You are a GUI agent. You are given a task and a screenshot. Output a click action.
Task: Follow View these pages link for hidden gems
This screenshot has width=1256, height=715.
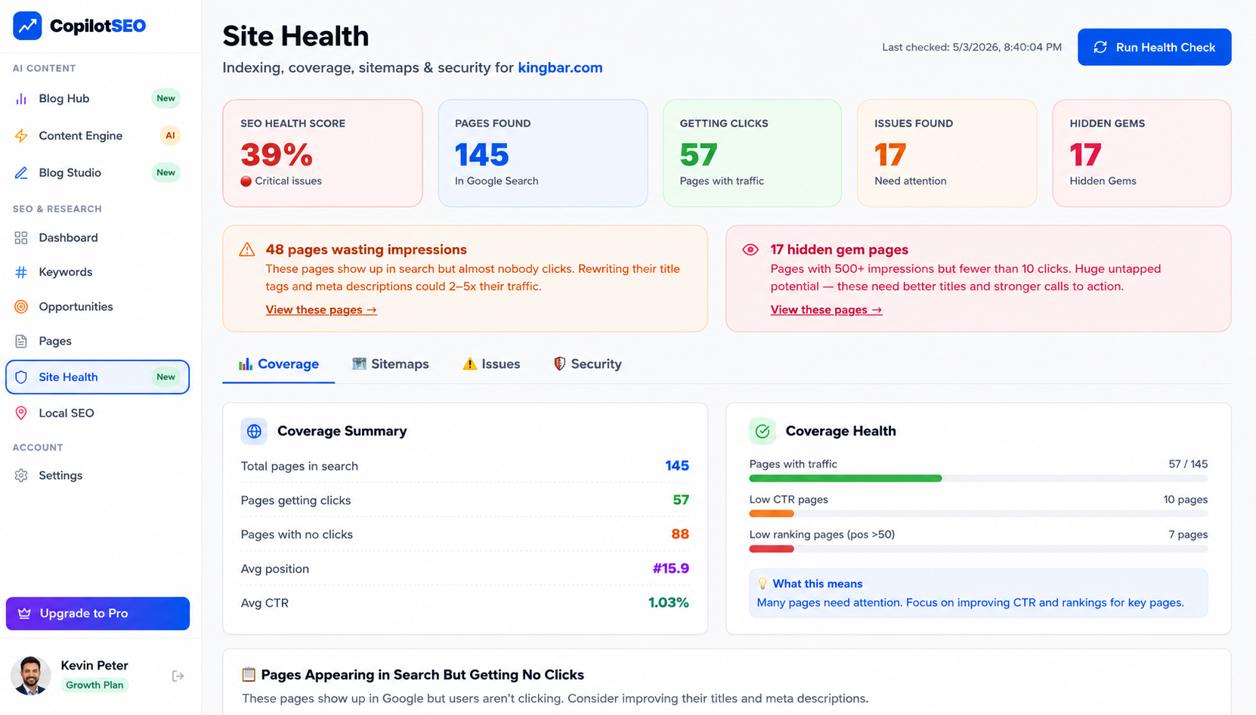[826, 310]
